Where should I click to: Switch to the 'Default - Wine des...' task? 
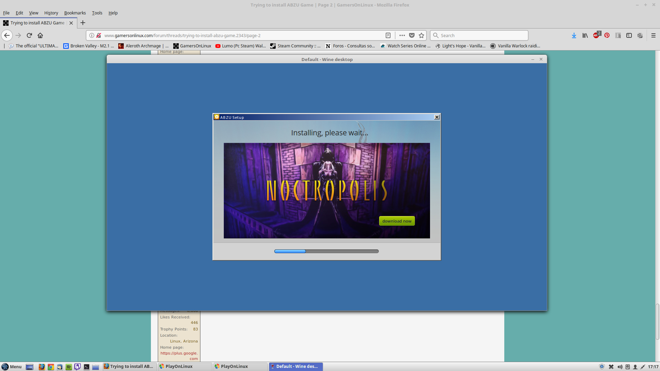point(296,367)
